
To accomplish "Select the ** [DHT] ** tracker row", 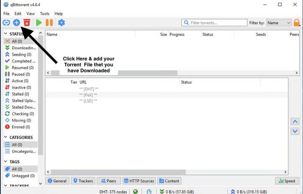I will (167, 89).
